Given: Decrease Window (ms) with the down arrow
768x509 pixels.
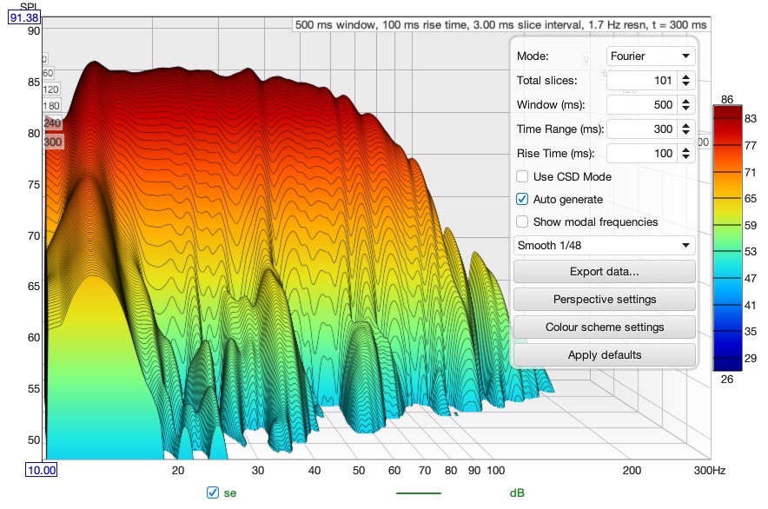Looking at the screenshot, I should [685, 109].
